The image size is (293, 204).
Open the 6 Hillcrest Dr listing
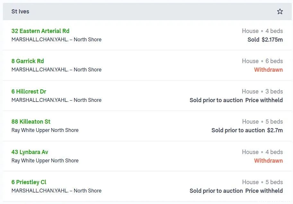pos(29,91)
